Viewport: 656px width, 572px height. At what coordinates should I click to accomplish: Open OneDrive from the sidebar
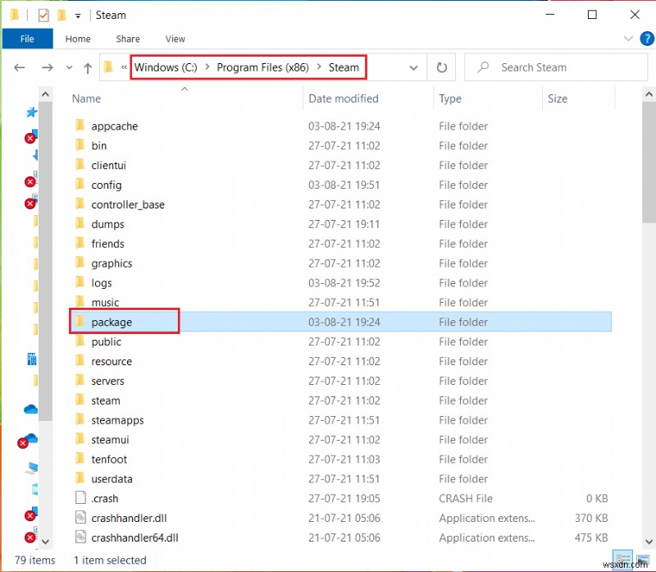[x=30, y=408]
